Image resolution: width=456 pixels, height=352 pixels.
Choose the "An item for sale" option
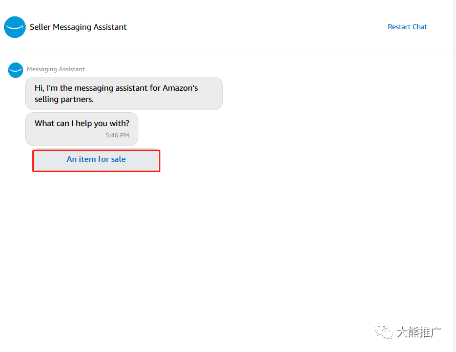pos(96,160)
